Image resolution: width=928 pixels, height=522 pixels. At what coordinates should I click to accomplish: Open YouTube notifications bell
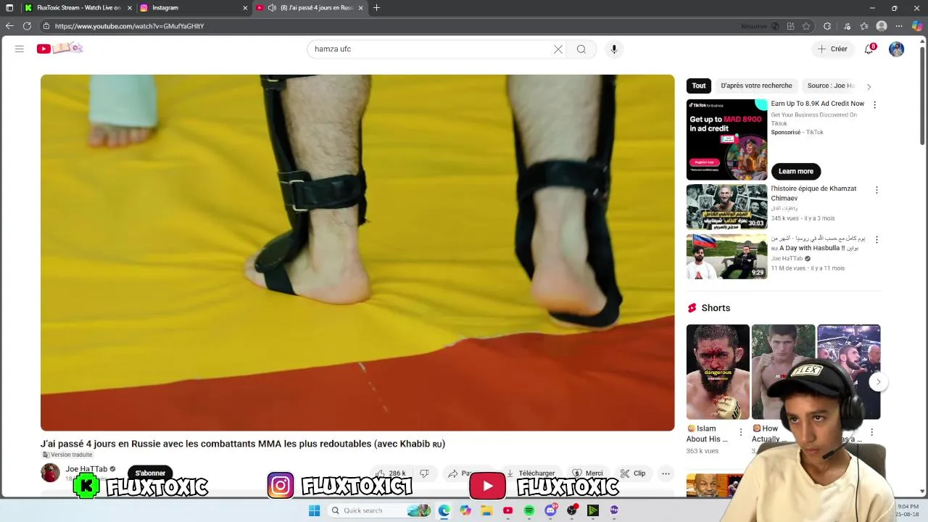869,49
